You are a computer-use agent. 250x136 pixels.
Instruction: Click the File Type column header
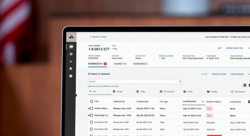coord(164,102)
